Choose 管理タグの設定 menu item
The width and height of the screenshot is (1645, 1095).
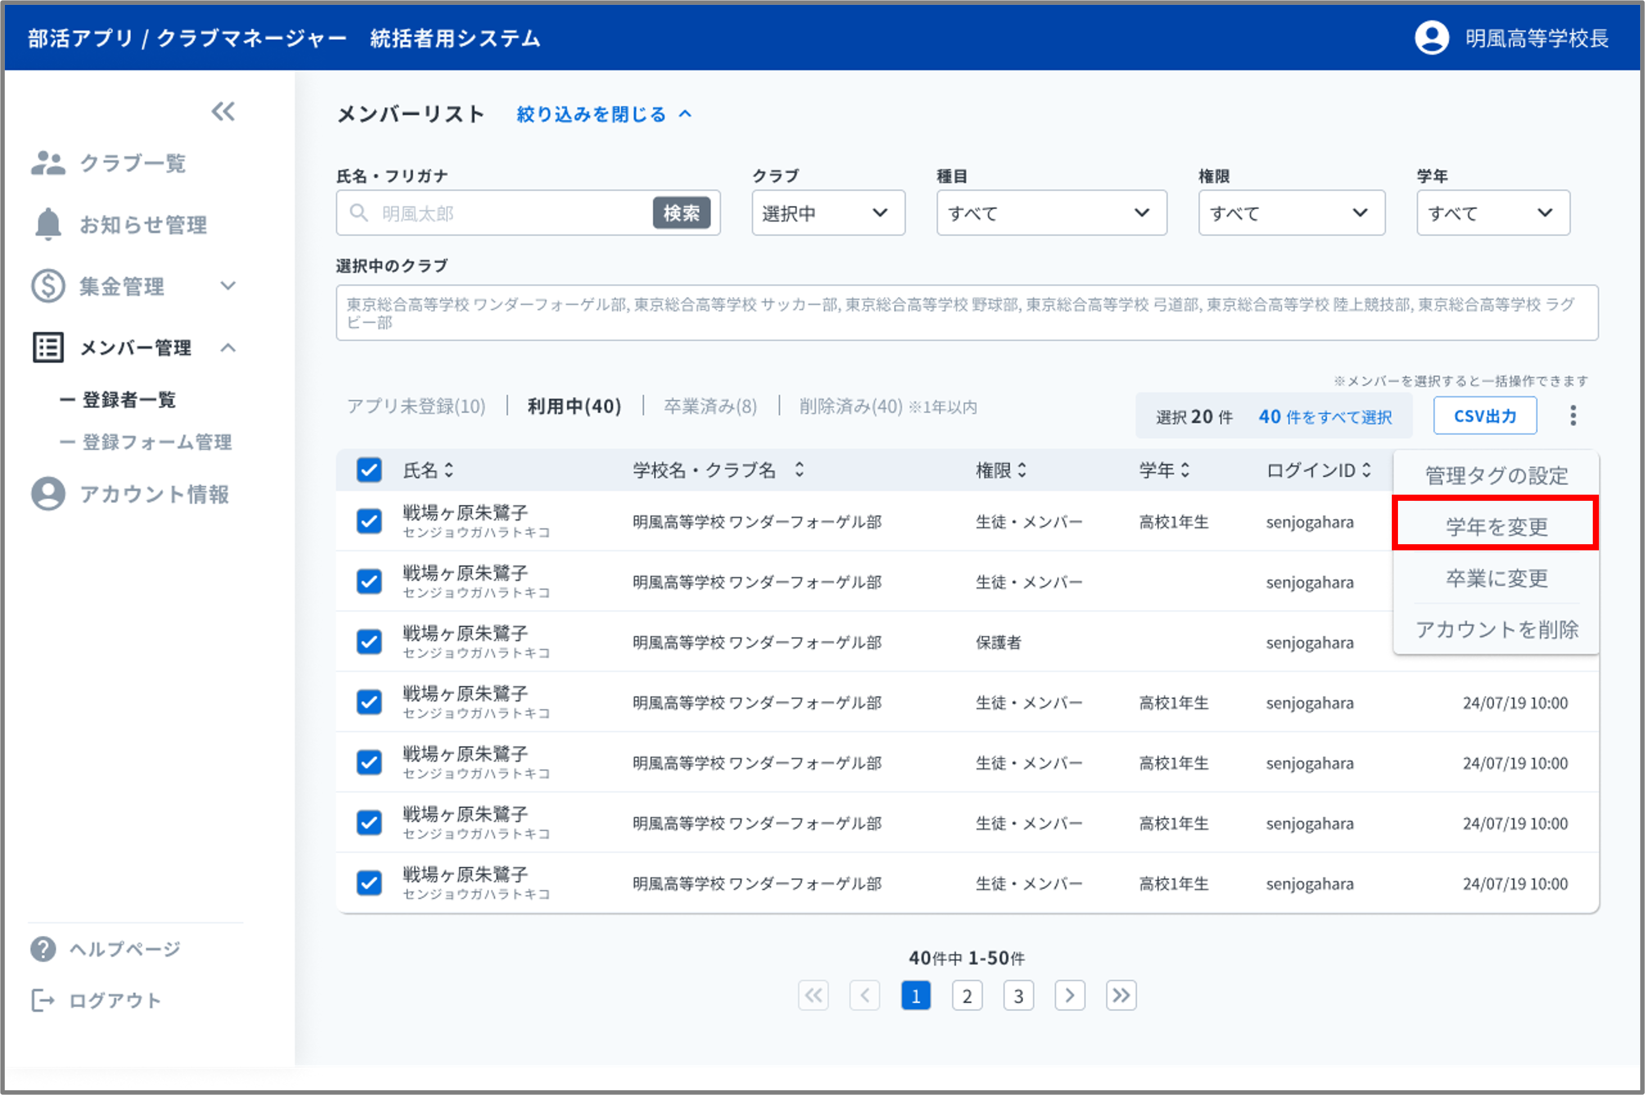pos(1496,475)
